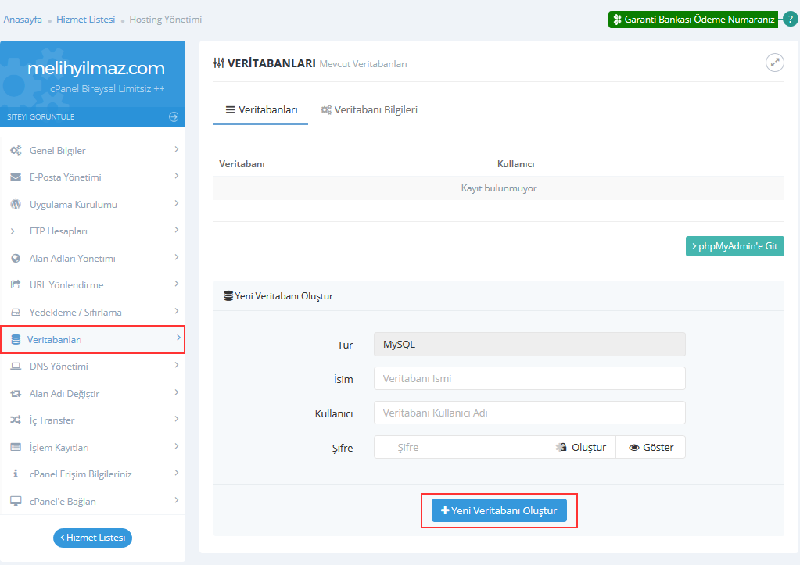This screenshot has height=565, width=800.
Task: Show the password with Göster button
Action: [651, 447]
